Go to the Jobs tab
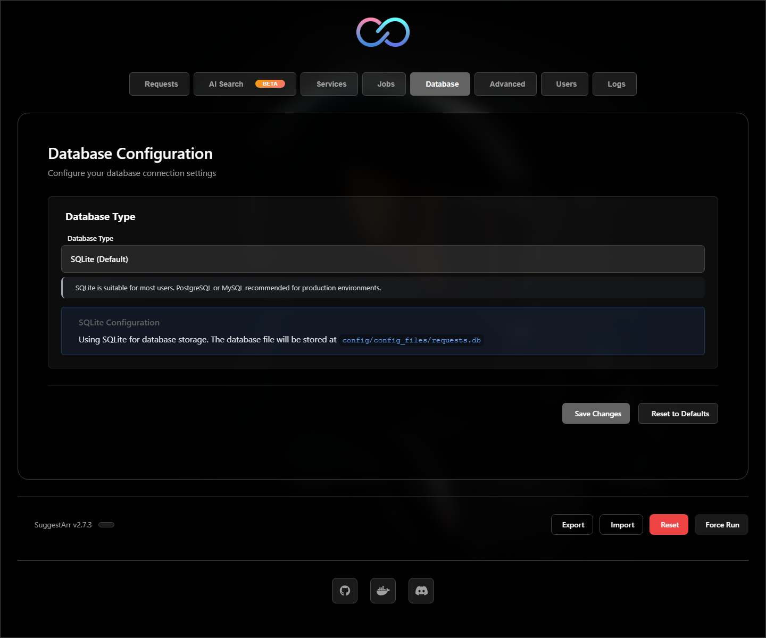Image resolution: width=766 pixels, height=638 pixels. pyautogui.click(x=384, y=84)
